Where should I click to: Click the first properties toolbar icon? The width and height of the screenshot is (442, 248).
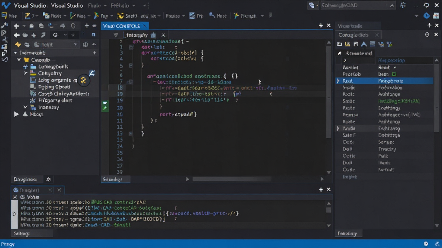(x=339, y=44)
